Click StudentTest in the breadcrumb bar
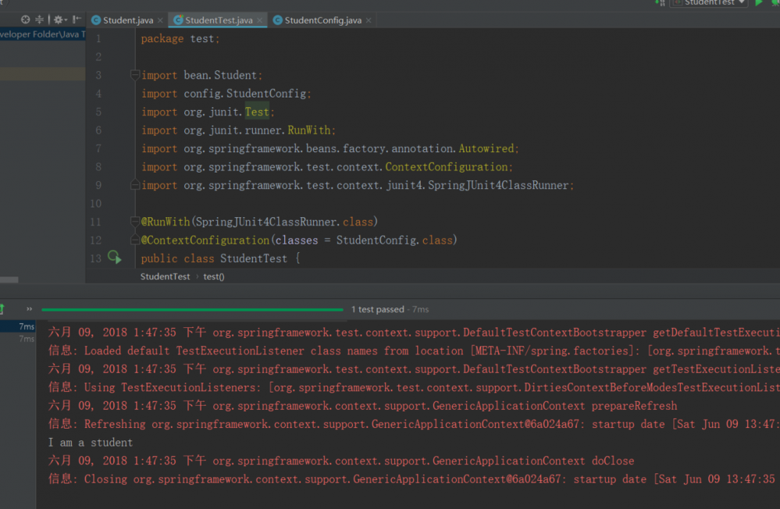Image resolution: width=780 pixels, height=509 pixels. click(x=165, y=276)
